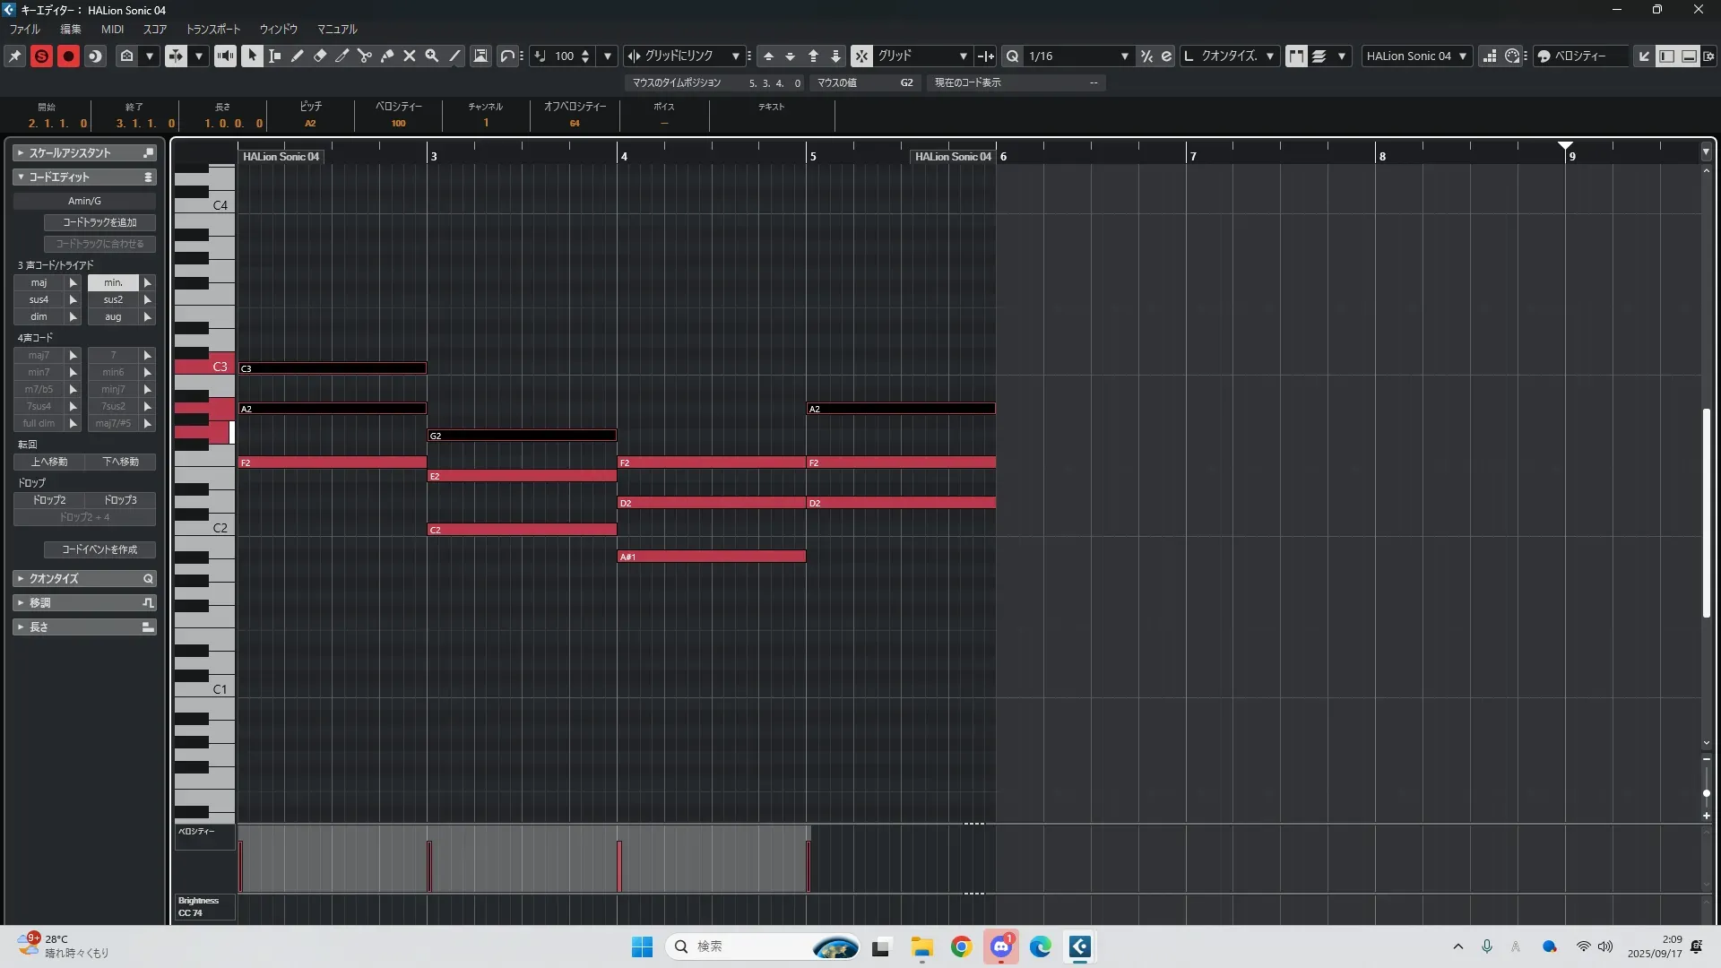Click the ドロップ2 button
The height and width of the screenshot is (968, 1721).
click(x=49, y=500)
